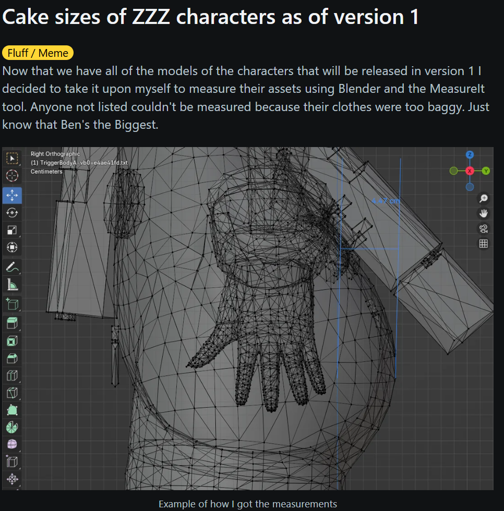
Task: Open the Blender screenshot image
Action: coord(248,319)
